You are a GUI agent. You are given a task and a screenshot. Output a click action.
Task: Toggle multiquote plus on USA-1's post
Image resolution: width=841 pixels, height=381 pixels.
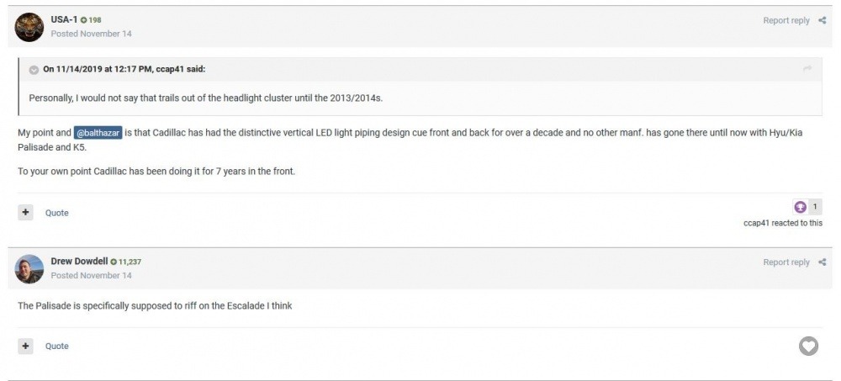[x=25, y=213]
